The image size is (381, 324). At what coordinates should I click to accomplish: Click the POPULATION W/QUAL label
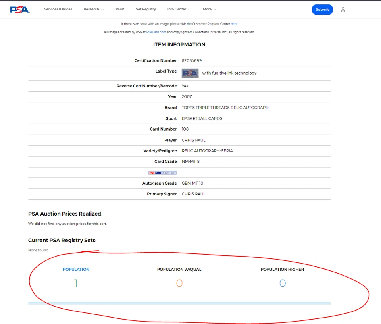click(179, 269)
